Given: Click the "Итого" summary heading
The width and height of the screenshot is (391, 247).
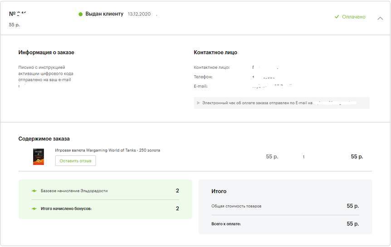Looking at the screenshot, I should tap(219, 191).
